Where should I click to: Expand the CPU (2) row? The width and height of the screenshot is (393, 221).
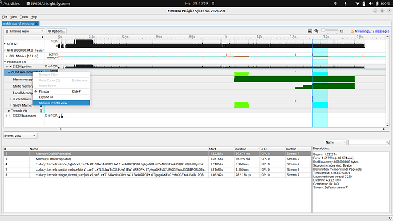4,44
